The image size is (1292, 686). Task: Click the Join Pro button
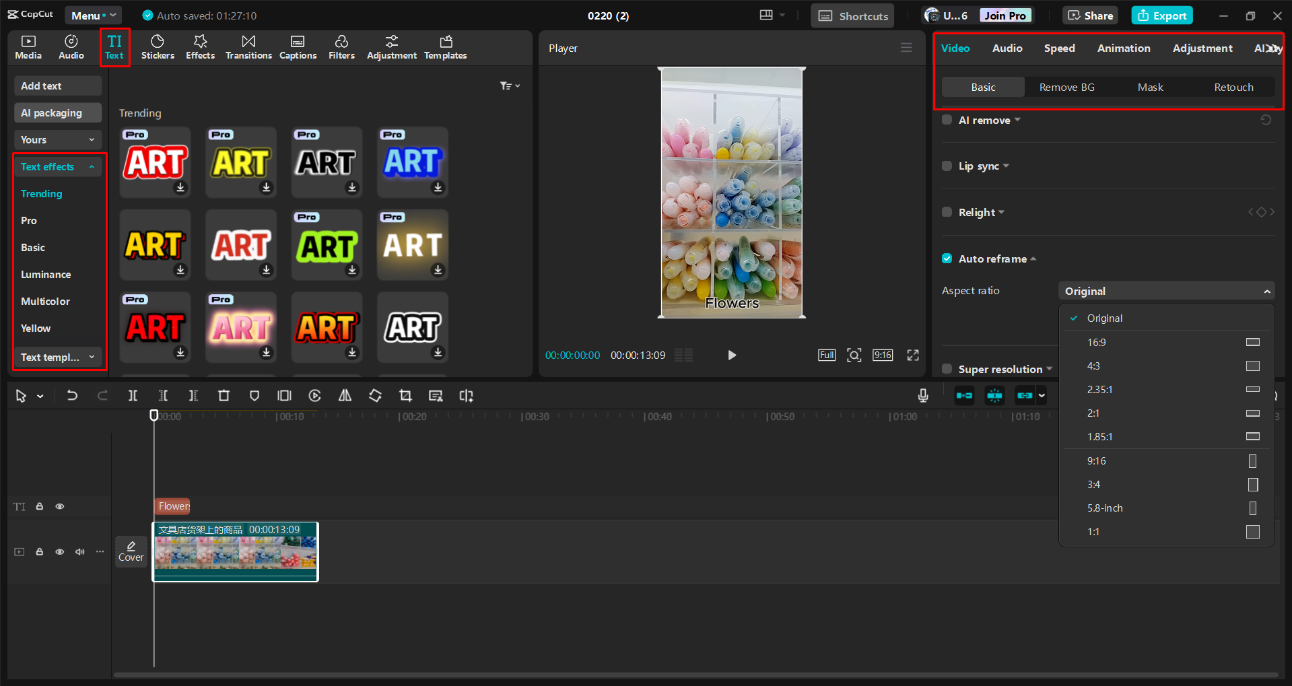pyautogui.click(x=1005, y=15)
